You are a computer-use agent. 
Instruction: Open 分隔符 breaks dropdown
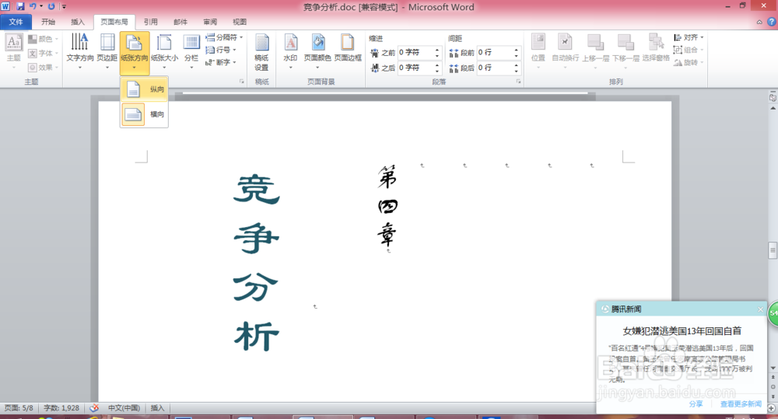[x=224, y=37]
